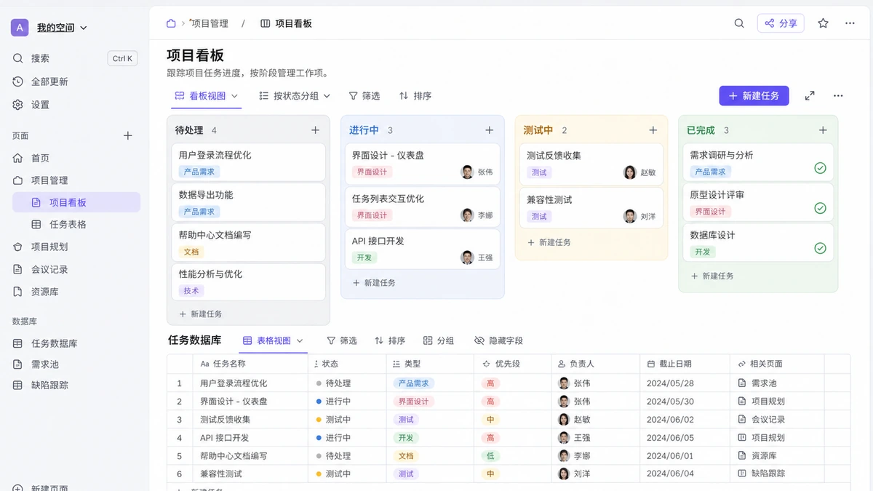Click the 高 priority tag in row 4
The image size is (873, 491).
point(490,438)
